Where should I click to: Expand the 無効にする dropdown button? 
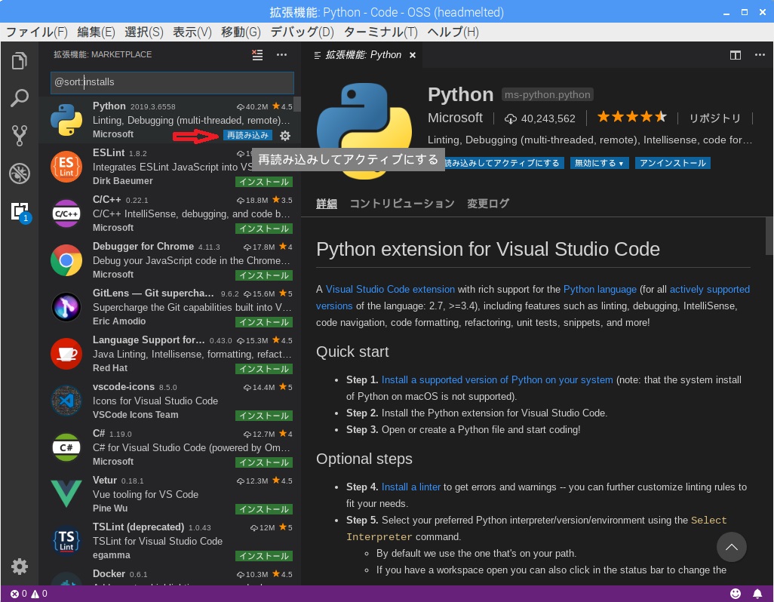pos(600,163)
